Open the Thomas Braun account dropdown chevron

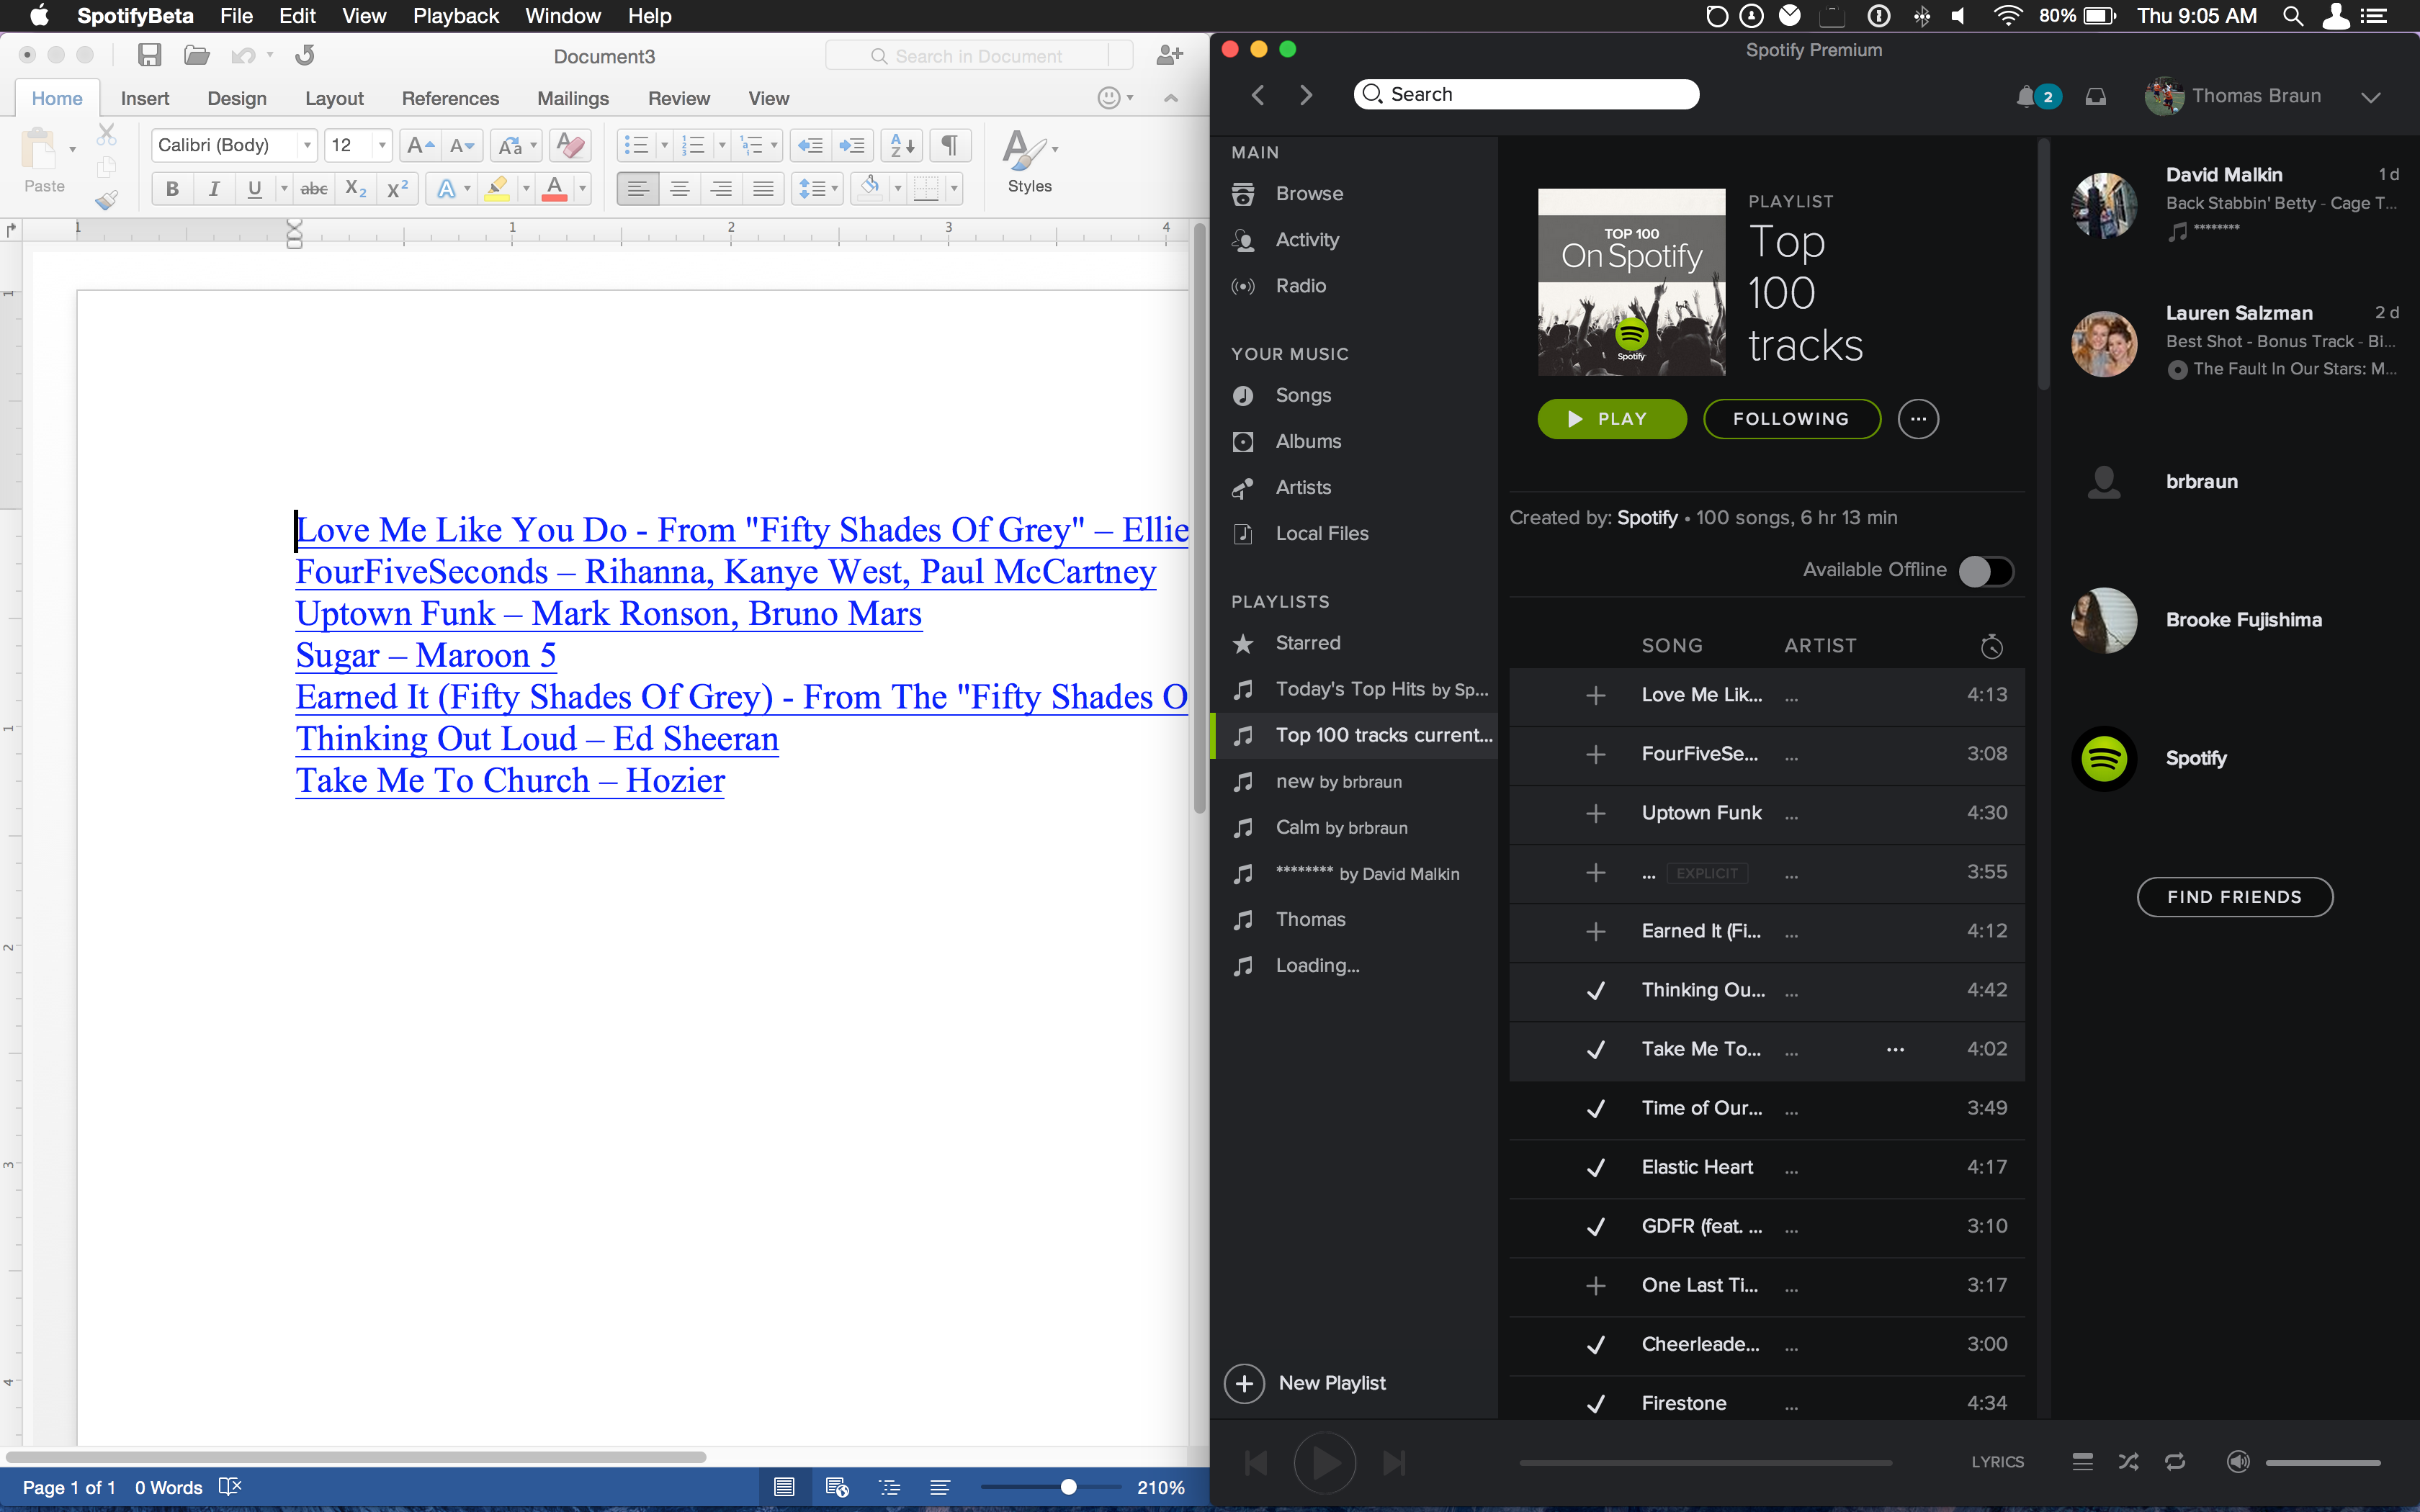click(2371, 97)
